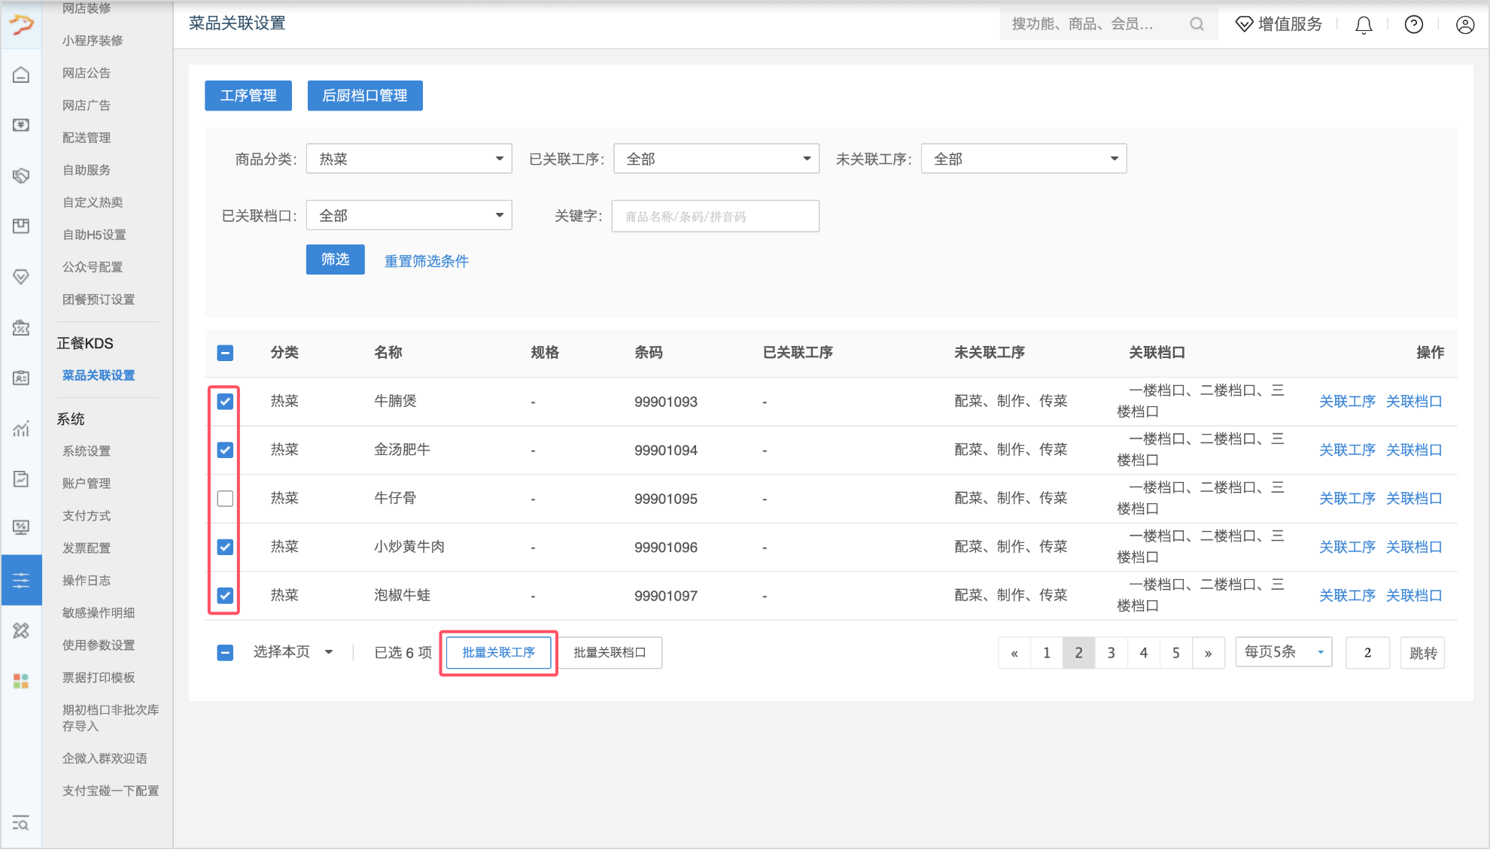
Task: Open 票据打印模板 in the side menu
Action: [x=99, y=678]
